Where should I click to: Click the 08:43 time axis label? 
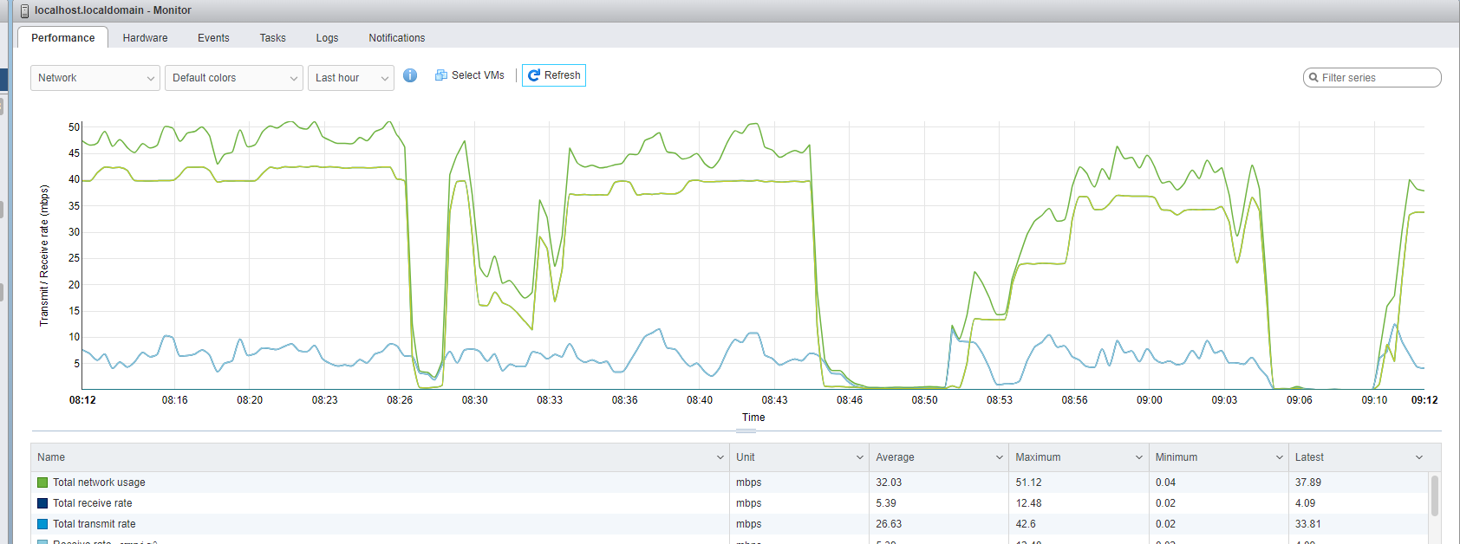[x=774, y=400]
